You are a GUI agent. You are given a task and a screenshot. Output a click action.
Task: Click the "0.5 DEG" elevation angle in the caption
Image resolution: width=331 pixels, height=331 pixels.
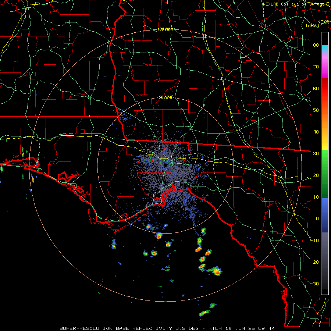pyautogui.click(x=187, y=328)
